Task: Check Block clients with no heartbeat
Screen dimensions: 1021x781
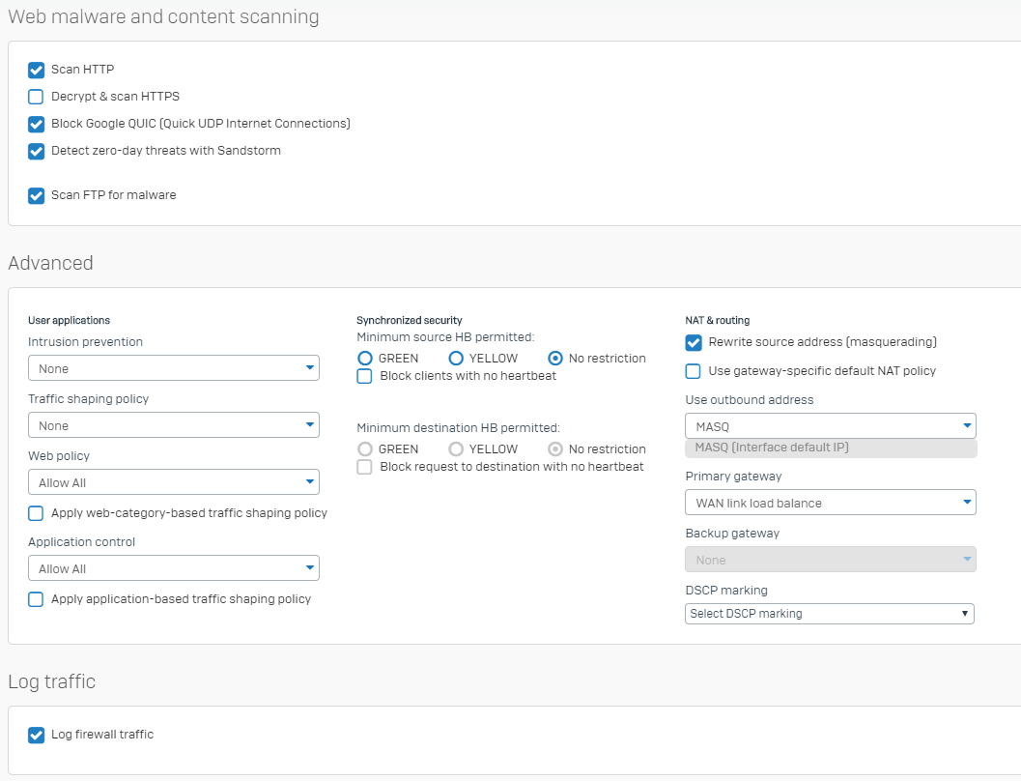Action: coord(365,376)
